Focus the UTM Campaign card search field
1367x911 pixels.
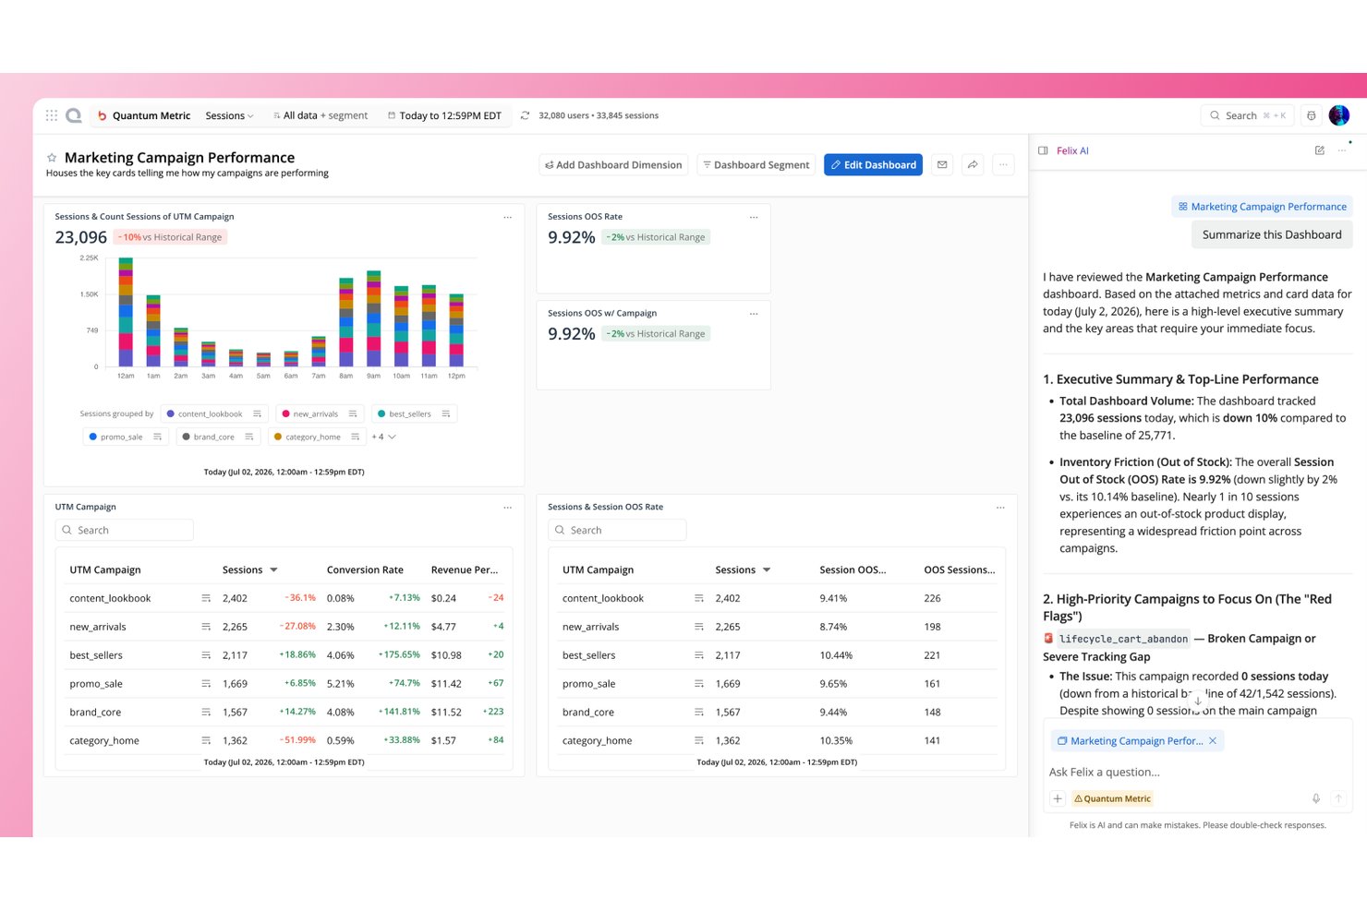tap(125, 530)
